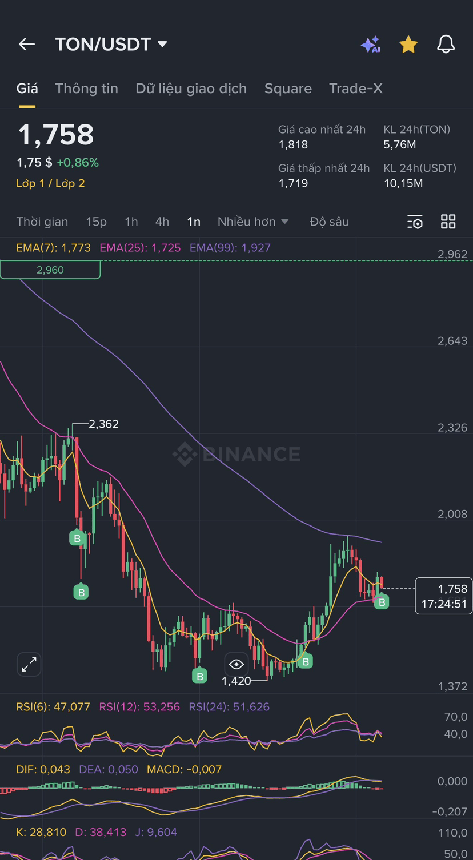Click the 2,008 price axis label
The height and width of the screenshot is (860, 473).
pos(452,515)
